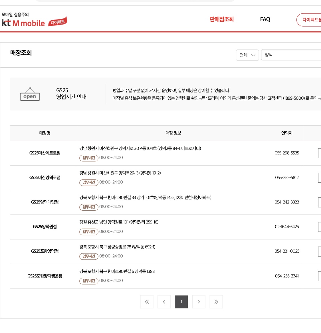The width and height of the screenshot is (321, 333).
Task: Click address 양덕원로 101 (양덕원리 259-16)
Action: [133, 222]
